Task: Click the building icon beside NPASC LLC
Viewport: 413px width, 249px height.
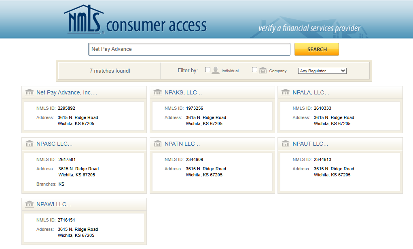Action: [30, 144]
